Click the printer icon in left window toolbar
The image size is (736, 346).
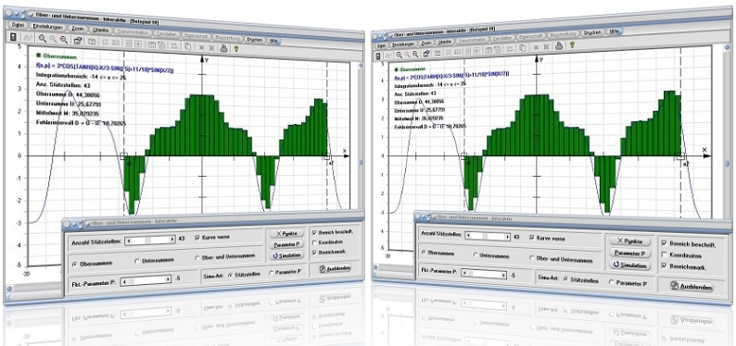click(223, 47)
